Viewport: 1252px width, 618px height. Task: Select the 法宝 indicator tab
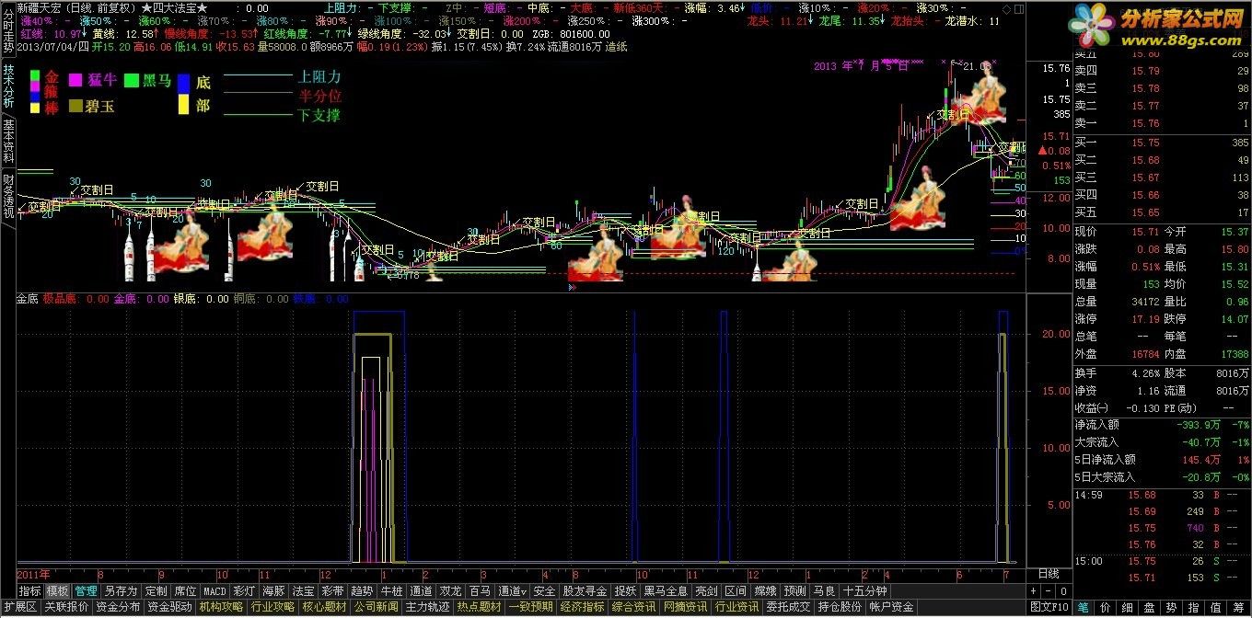click(x=303, y=591)
